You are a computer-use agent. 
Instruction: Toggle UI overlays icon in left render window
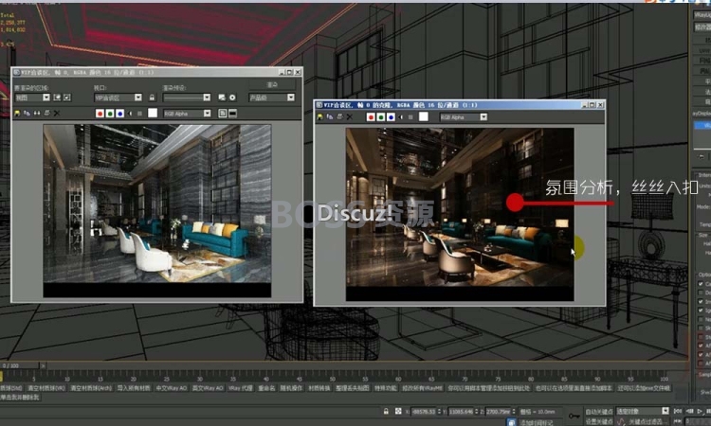pyautogui.click(x=223, y=114)
